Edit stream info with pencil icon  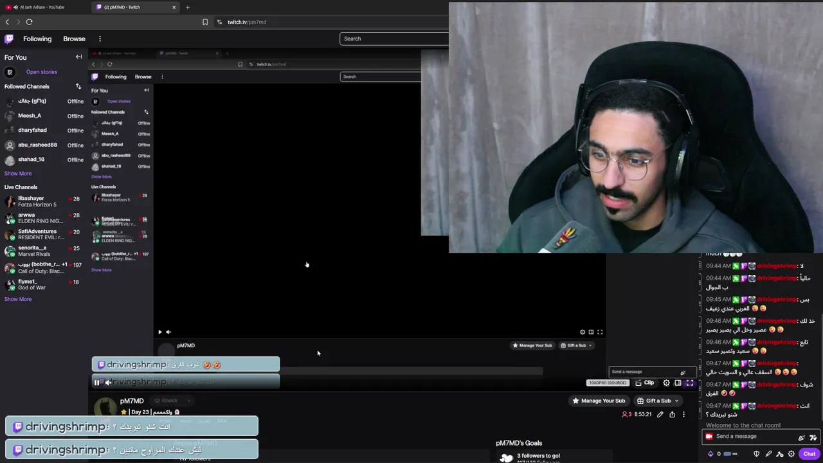[660, 415]
